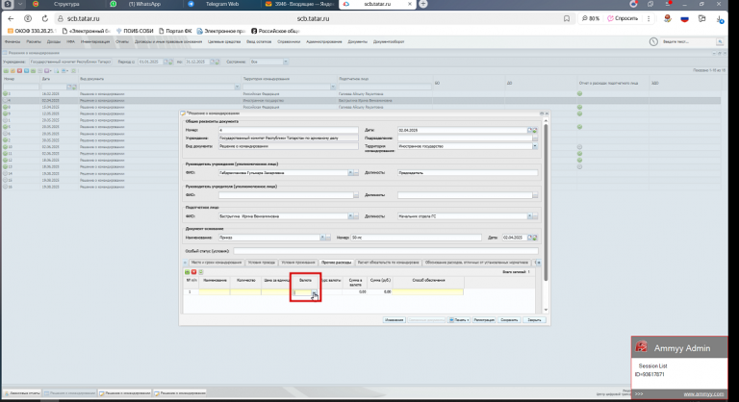Switch to Условия проезда tab
Screen dimensions: 739x402
pos(262,263)
